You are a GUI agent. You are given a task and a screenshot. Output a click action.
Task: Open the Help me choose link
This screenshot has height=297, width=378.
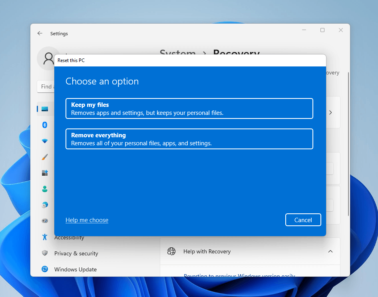(87, 220)
